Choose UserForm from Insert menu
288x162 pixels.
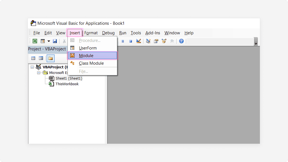pyautogui.click(x=92, y=48)
